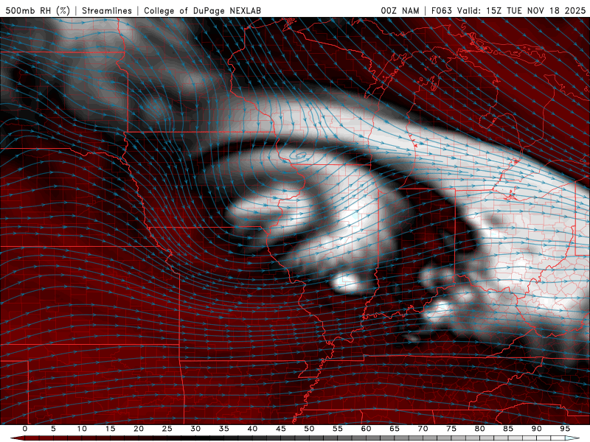Click the 65 label on the RH scale
Image resolution: width=590 pixels, height=442 pixels.
point(394,429)
